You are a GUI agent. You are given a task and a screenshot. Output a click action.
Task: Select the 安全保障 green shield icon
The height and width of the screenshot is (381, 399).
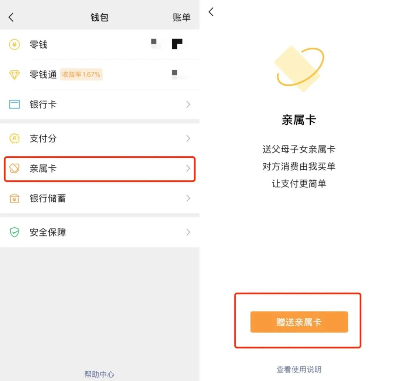(x=14, y=232)
